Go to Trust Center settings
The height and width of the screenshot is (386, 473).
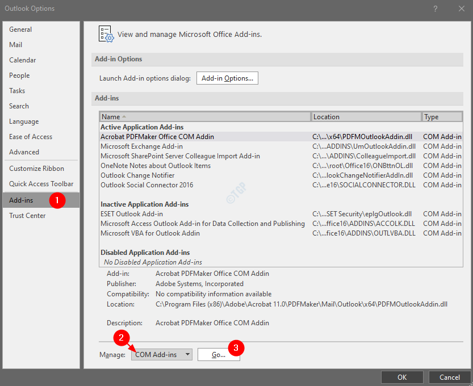click(27, 216)
